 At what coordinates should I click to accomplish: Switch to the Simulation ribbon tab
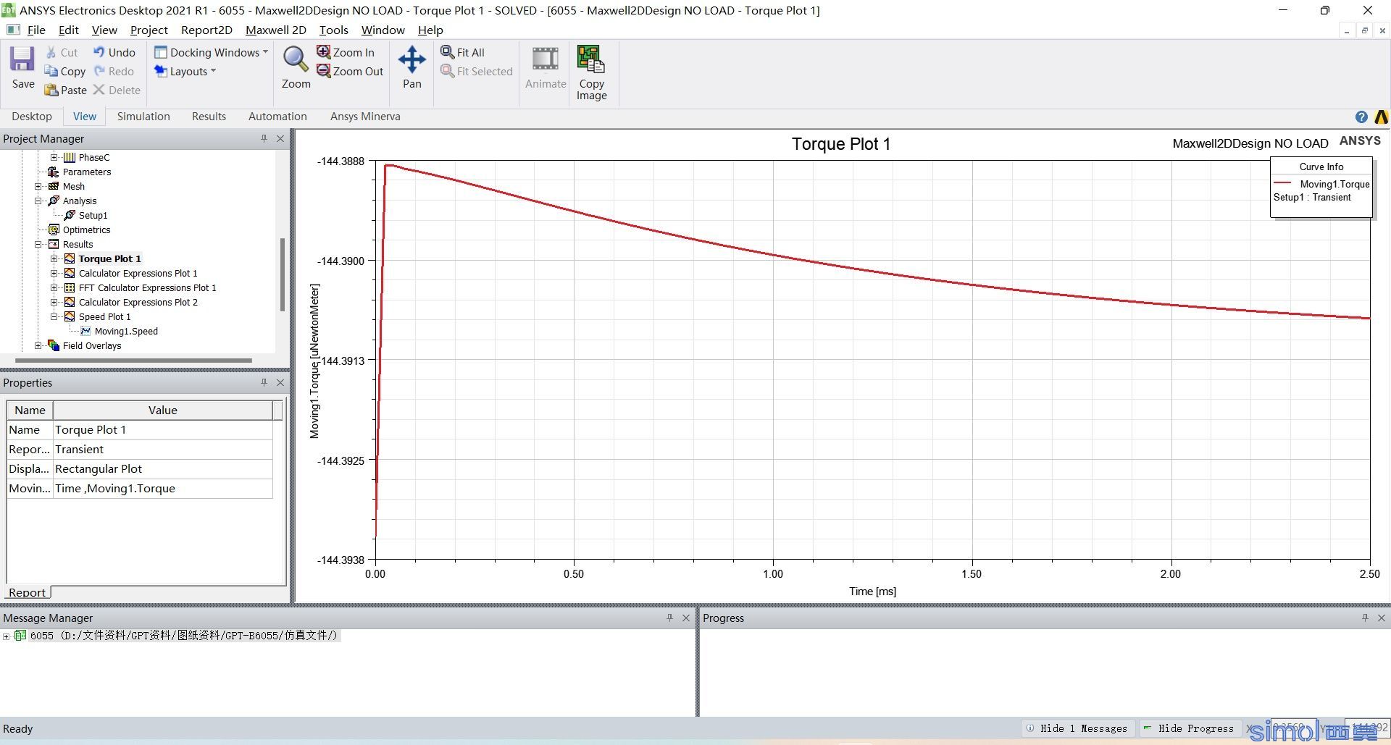click(x=143, y=117)
